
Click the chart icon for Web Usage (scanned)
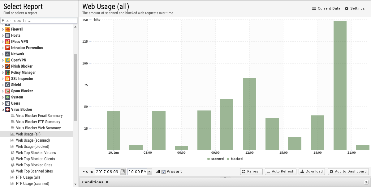(x=13, y=140)
